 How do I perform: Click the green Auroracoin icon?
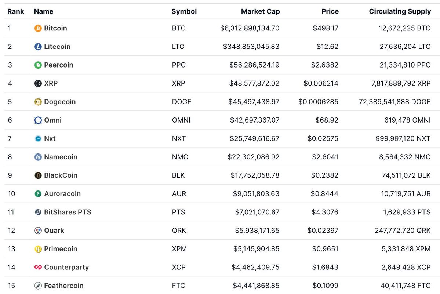[x=38, y=194]
